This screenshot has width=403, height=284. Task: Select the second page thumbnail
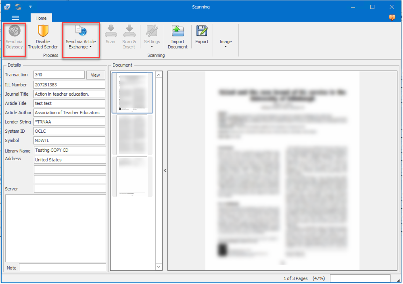pos(132,135)
